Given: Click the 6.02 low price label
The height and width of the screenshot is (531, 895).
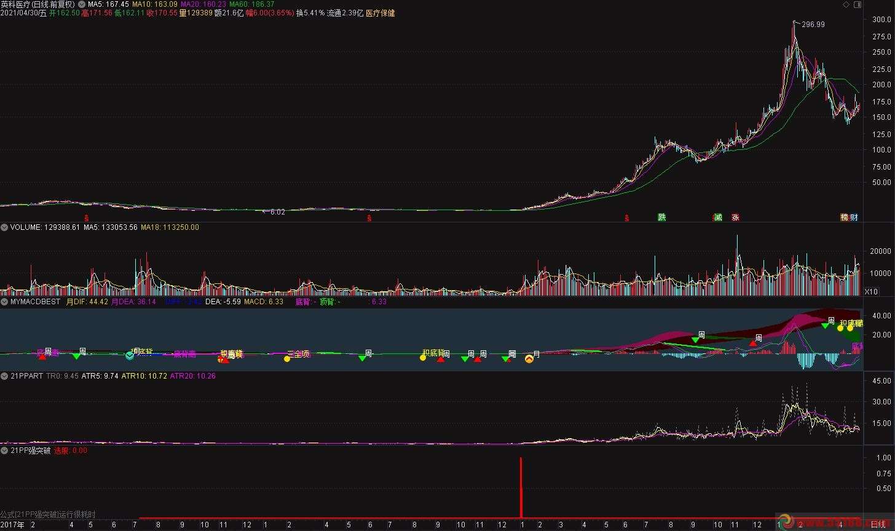Looking at the screenshot, I should 277,212.
